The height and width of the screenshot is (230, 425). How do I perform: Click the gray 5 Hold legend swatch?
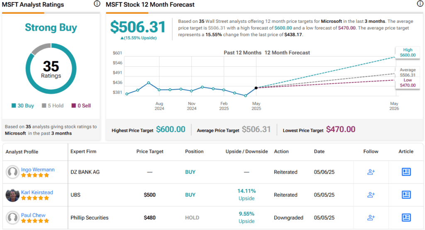coord(44,106)
